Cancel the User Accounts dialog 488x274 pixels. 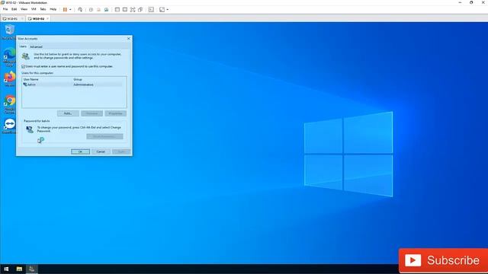pyautogui.click(x=101, y=151)
